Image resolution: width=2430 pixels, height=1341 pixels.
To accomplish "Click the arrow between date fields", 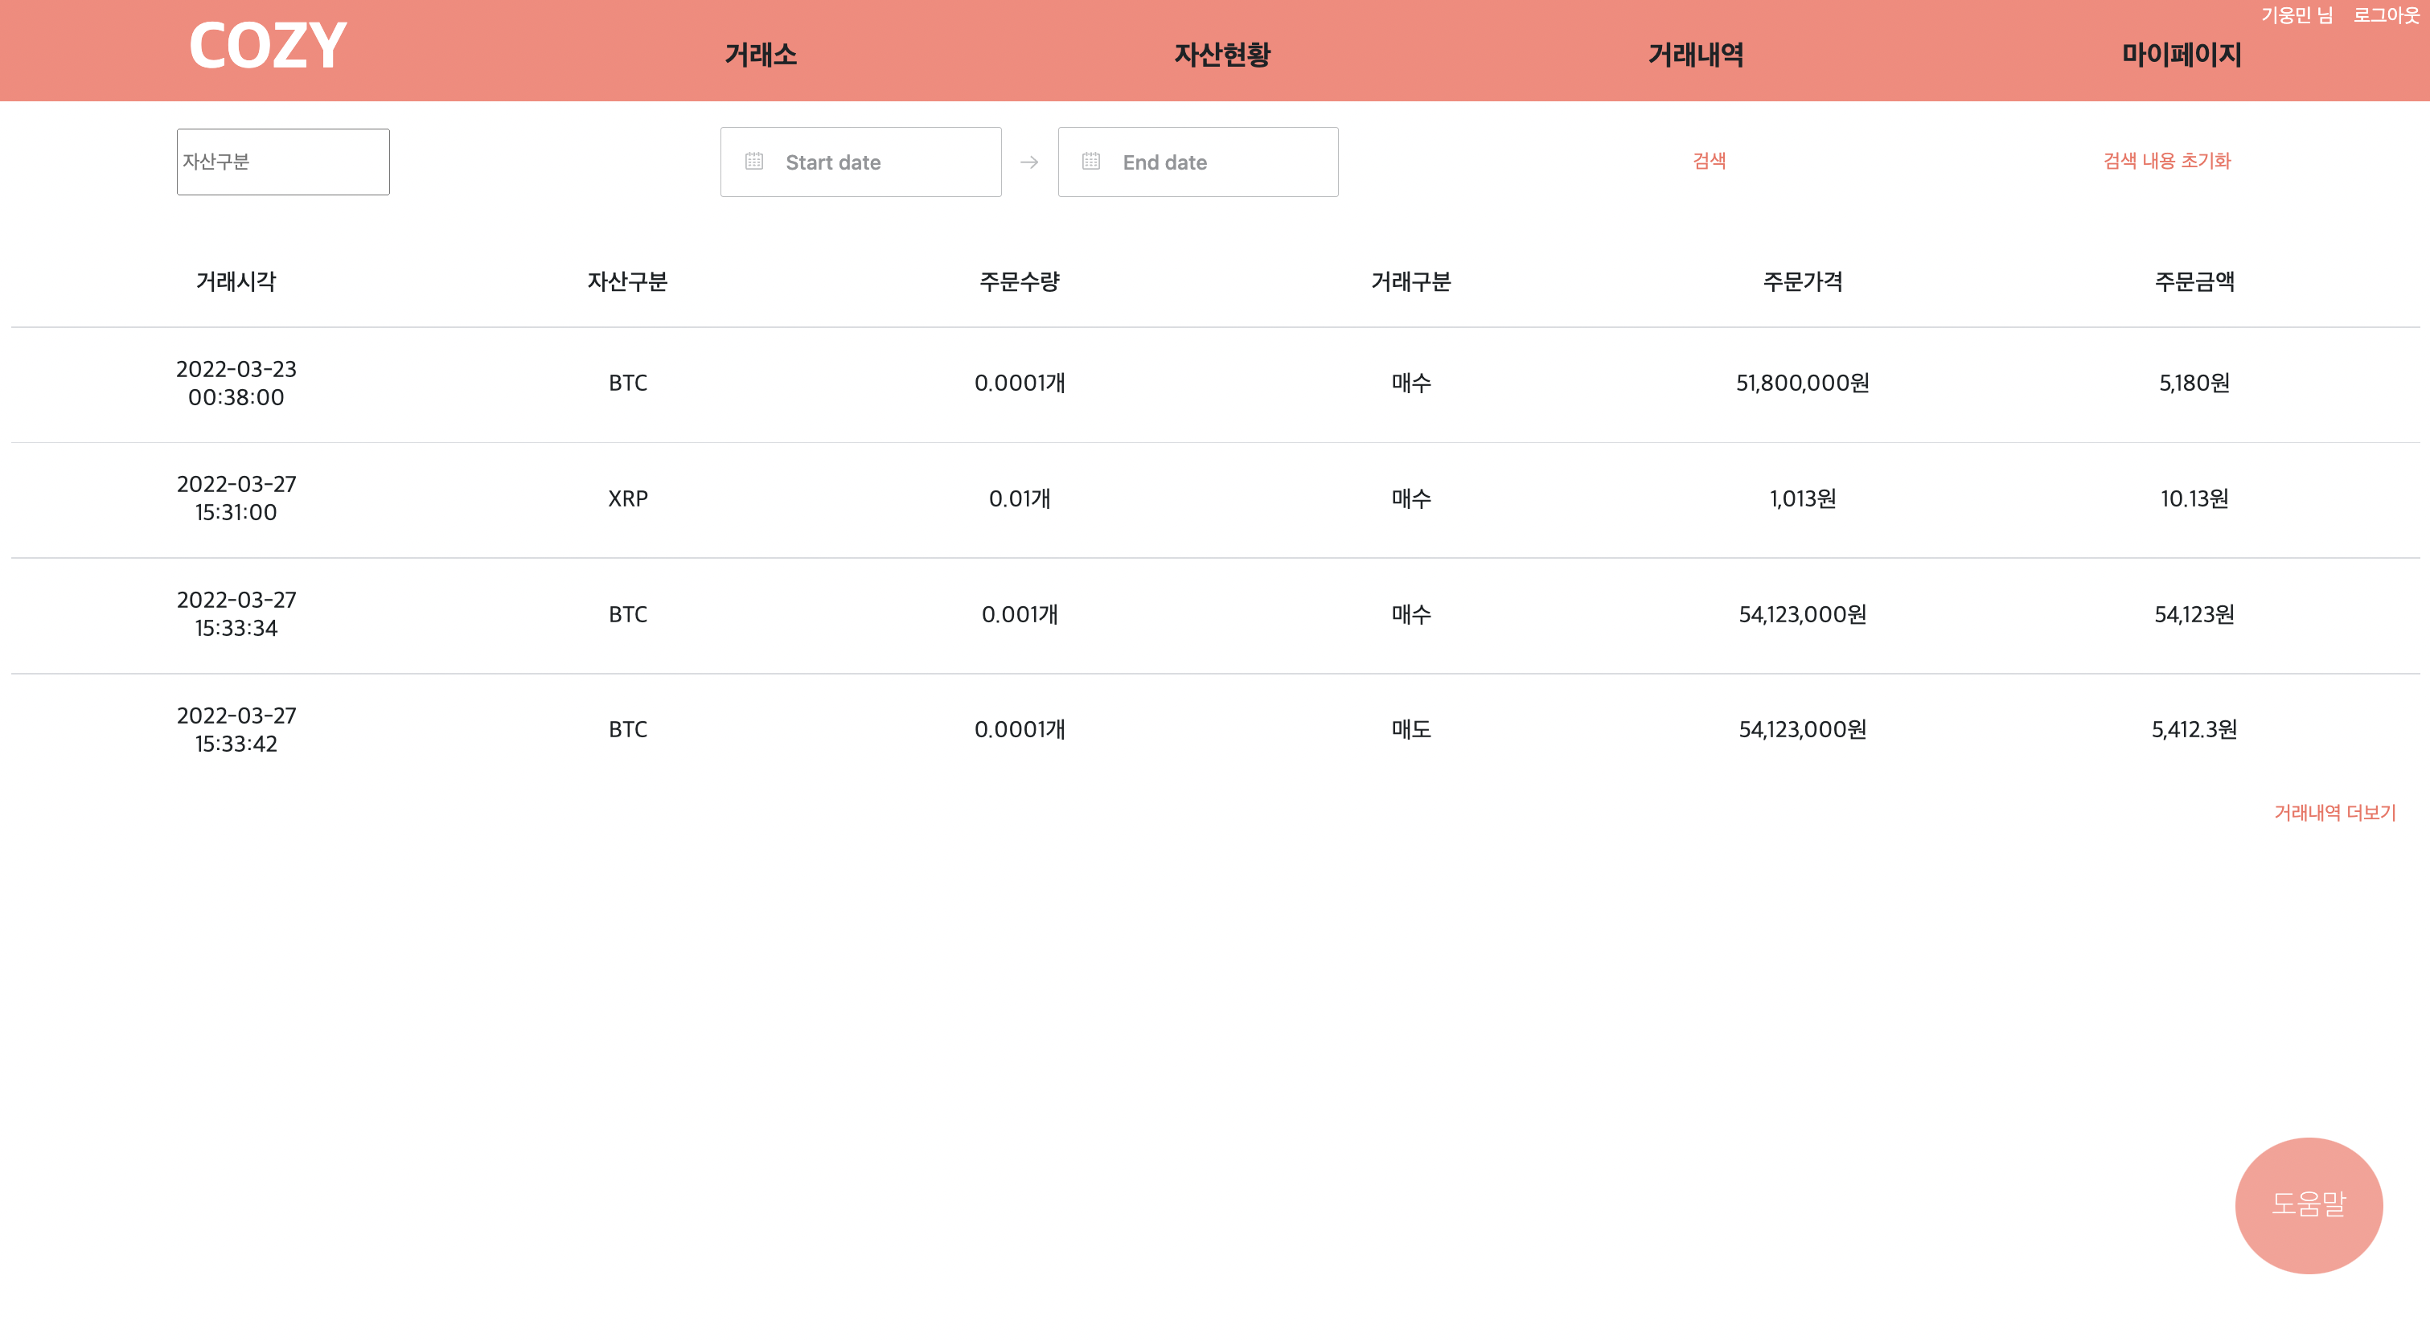I will click(1030, 162).
